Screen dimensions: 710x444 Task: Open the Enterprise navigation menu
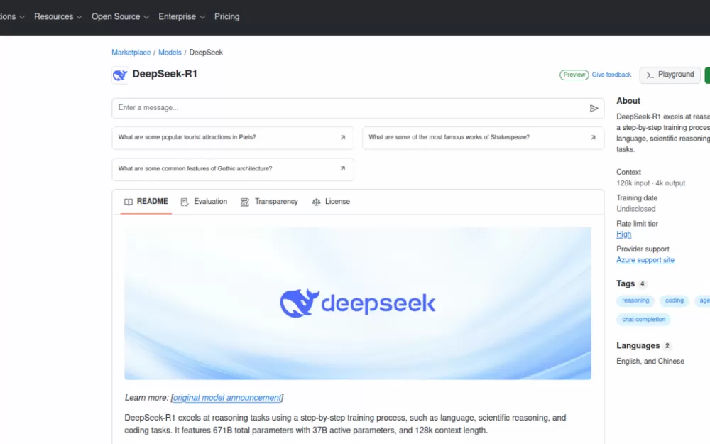tap(182, 17)
